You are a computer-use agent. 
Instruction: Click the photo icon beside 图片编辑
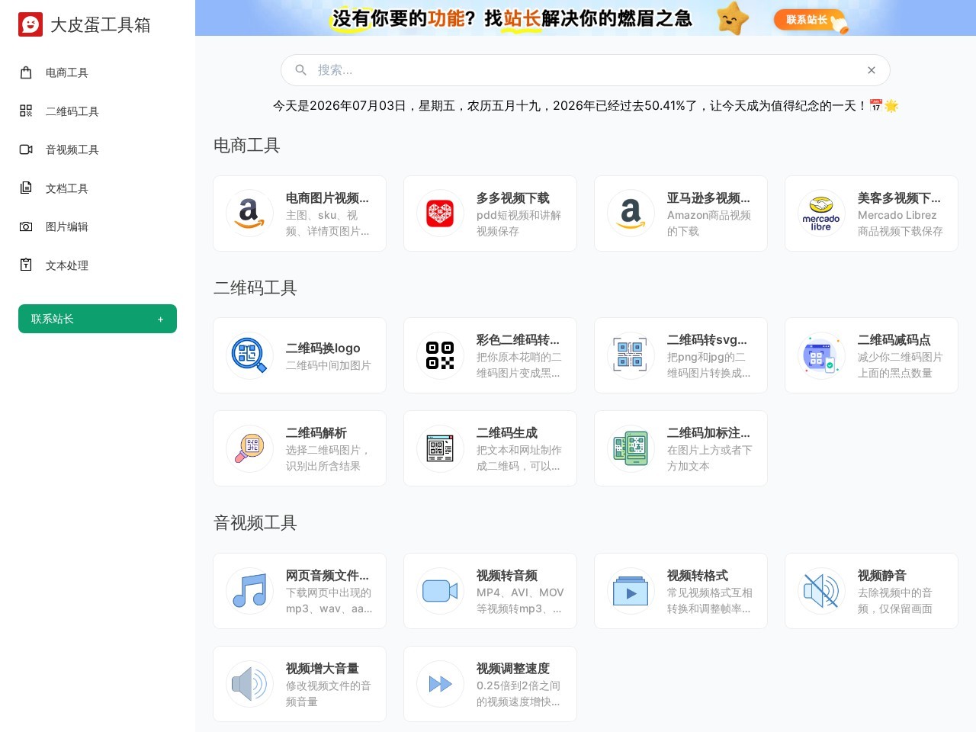coord(26,226)
